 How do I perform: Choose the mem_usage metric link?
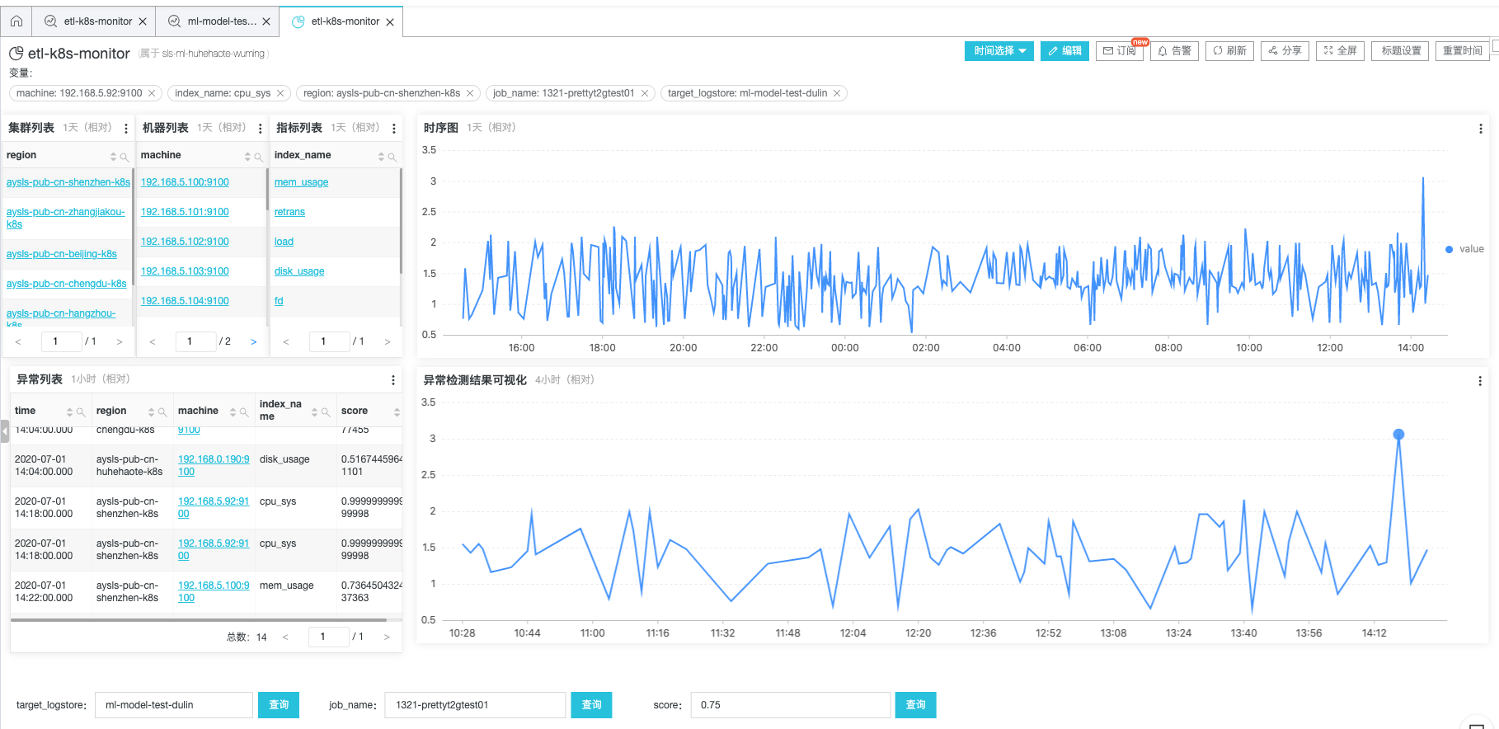pyautogui.click(x=301, y=182)
